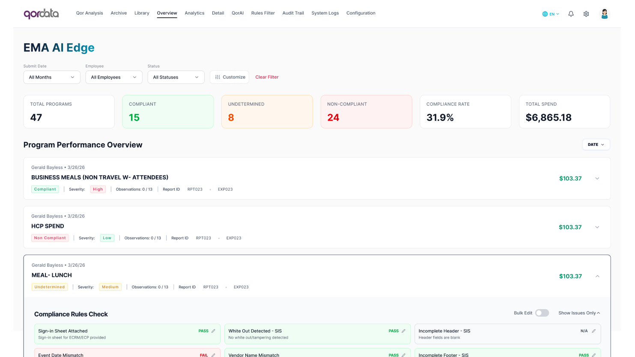635x357 pixels.
Task: Open the EN language globe selector
Action: coord(550,14)
